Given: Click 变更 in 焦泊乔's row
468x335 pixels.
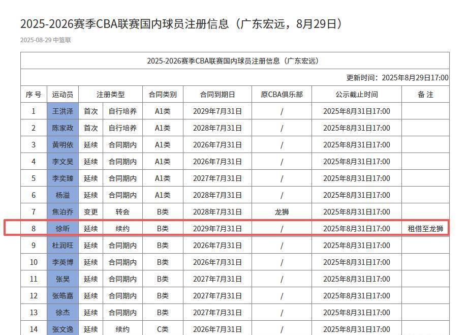Looking at the screenshot, I should pyautogui.click(x=91, y=211).
